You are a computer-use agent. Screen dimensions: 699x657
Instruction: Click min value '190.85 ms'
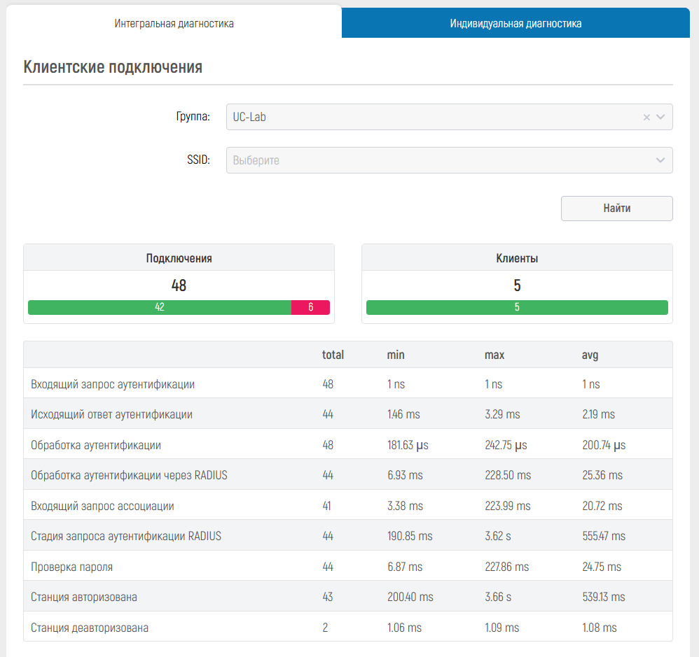pos(410,536)
